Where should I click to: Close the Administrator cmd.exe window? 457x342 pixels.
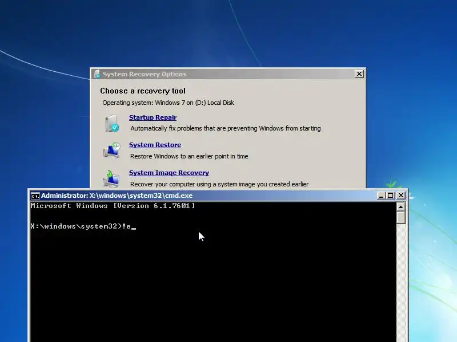point(401,196)
